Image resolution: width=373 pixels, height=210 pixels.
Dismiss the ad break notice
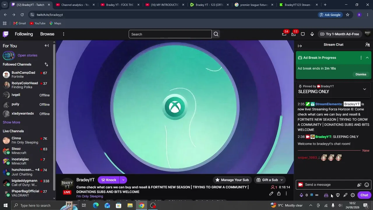point(361,74)
